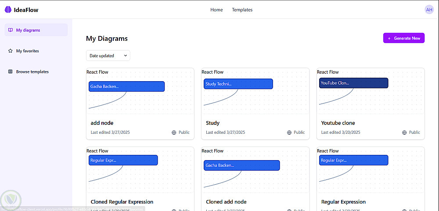Open the Date updated sort dropdown

(x=108, y=56)
